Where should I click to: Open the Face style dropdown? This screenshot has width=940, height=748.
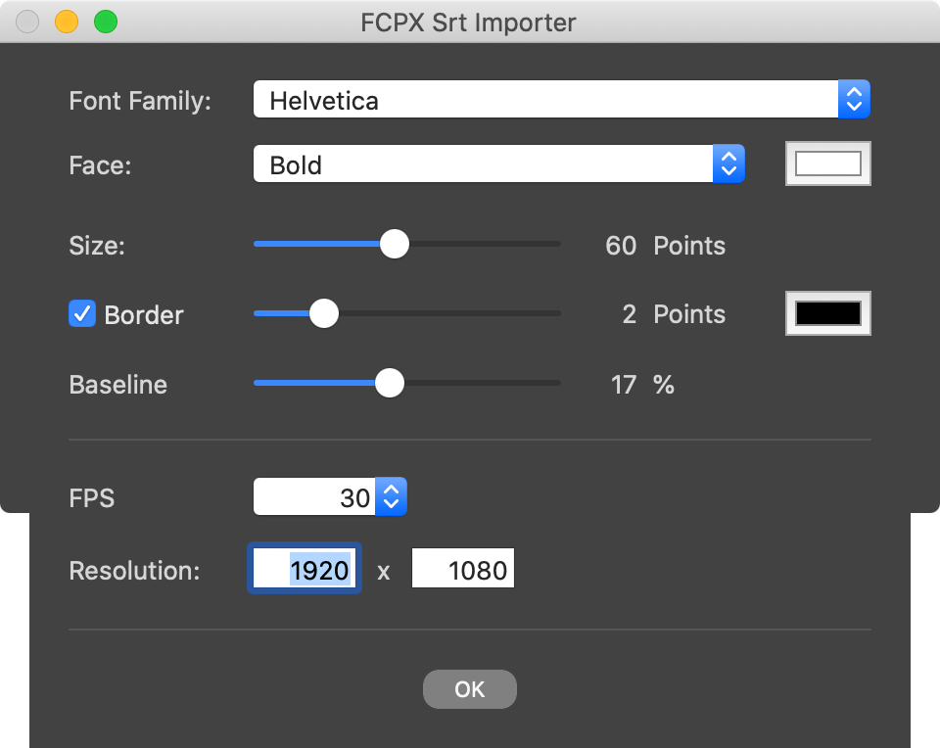click(485, 164)
